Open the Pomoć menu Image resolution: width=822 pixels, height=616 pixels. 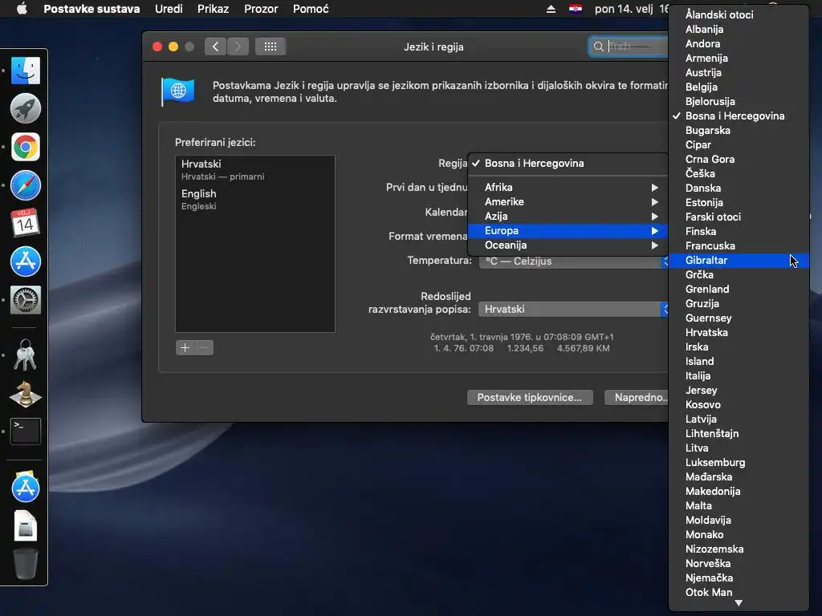point(311,9)
